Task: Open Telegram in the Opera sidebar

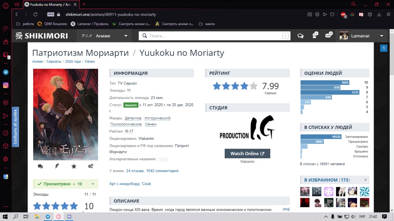Action: tap(6, 72)
